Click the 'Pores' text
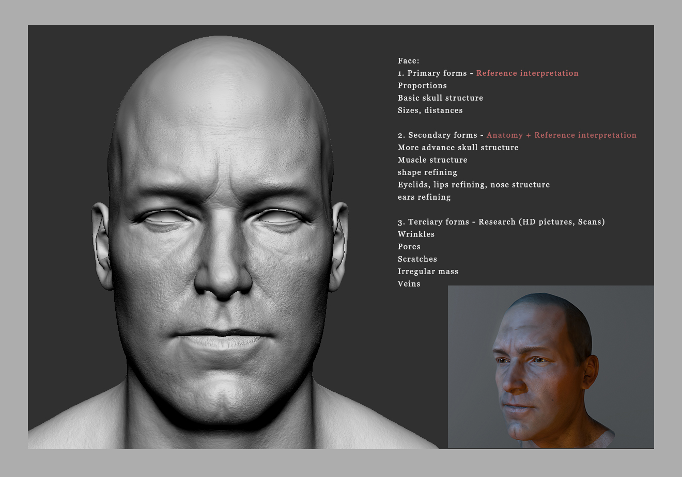The height and width of the screenshot is (477, 682). pyautogui.click(x=409, y=247)
